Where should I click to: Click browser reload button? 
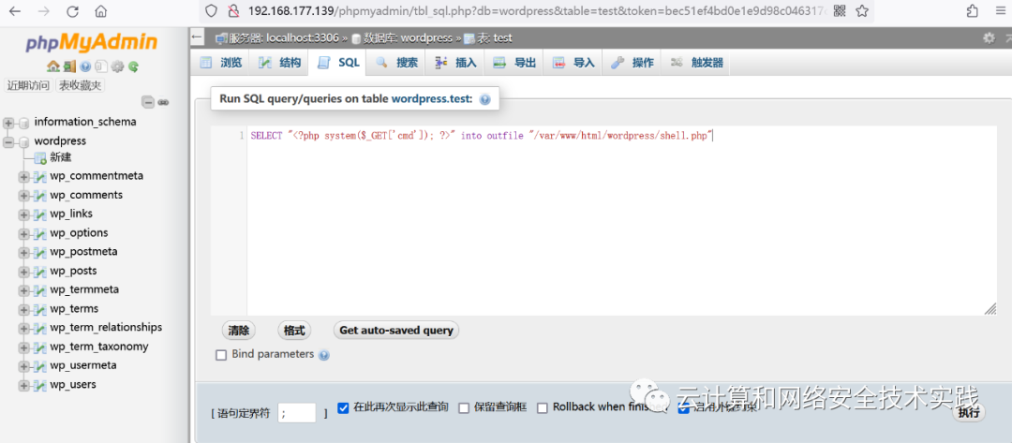72,11
